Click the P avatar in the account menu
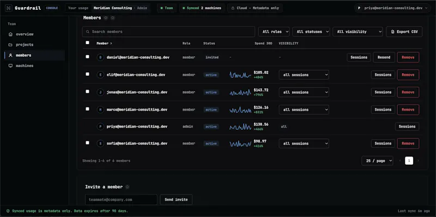The image size is (436, 217). click(359, 8)
